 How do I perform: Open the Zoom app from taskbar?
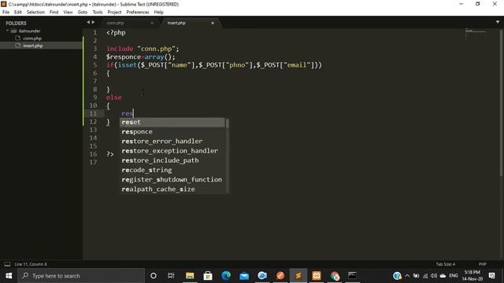[262, 276]
